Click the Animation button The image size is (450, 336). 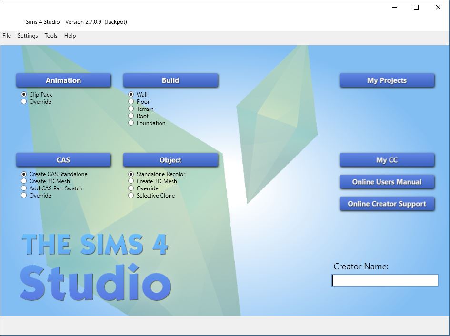63,80
